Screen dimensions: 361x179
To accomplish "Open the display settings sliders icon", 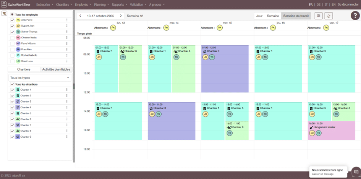I will coord(318,16).
